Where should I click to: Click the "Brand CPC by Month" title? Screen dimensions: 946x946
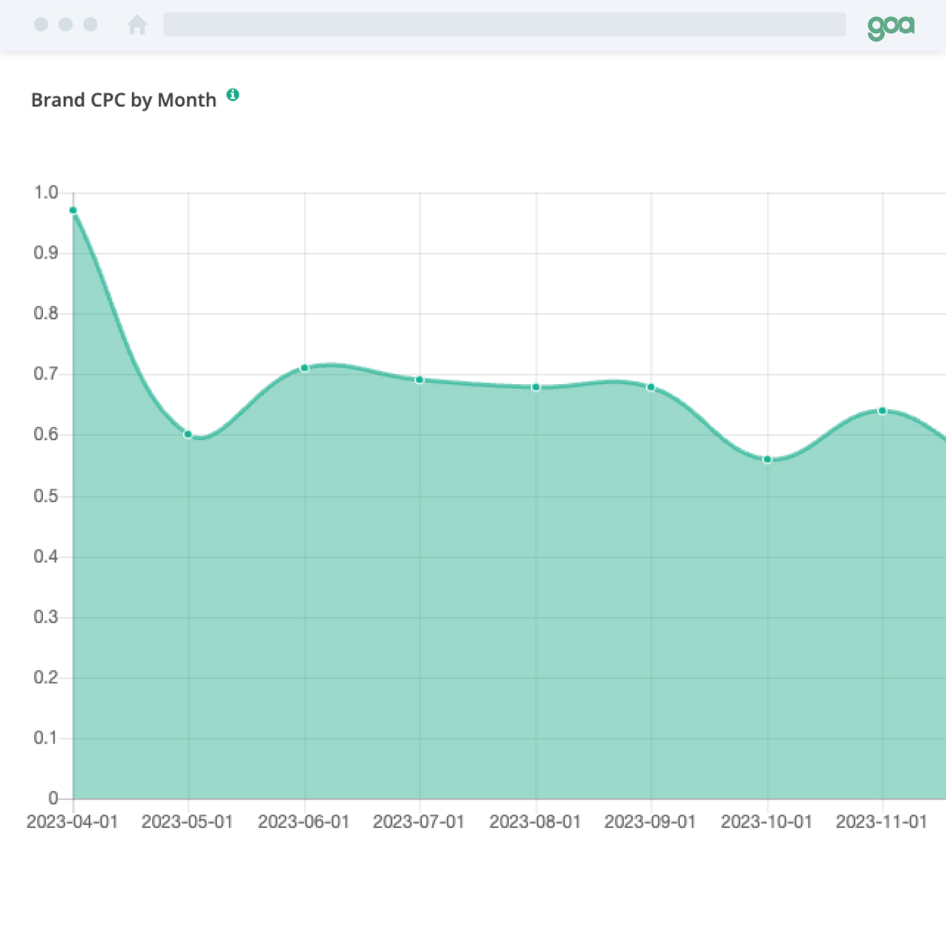click(124, 100)
